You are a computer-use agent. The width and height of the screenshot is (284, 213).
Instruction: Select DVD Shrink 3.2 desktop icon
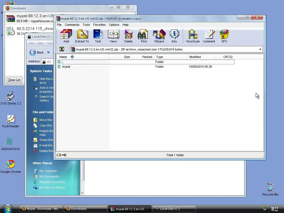[11, 98]
